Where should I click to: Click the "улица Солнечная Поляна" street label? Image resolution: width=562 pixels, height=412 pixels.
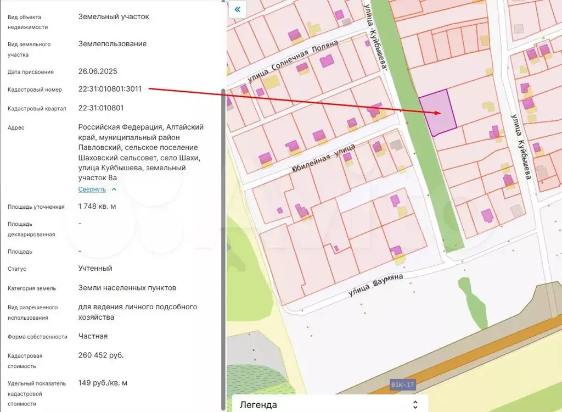[293, 60]
